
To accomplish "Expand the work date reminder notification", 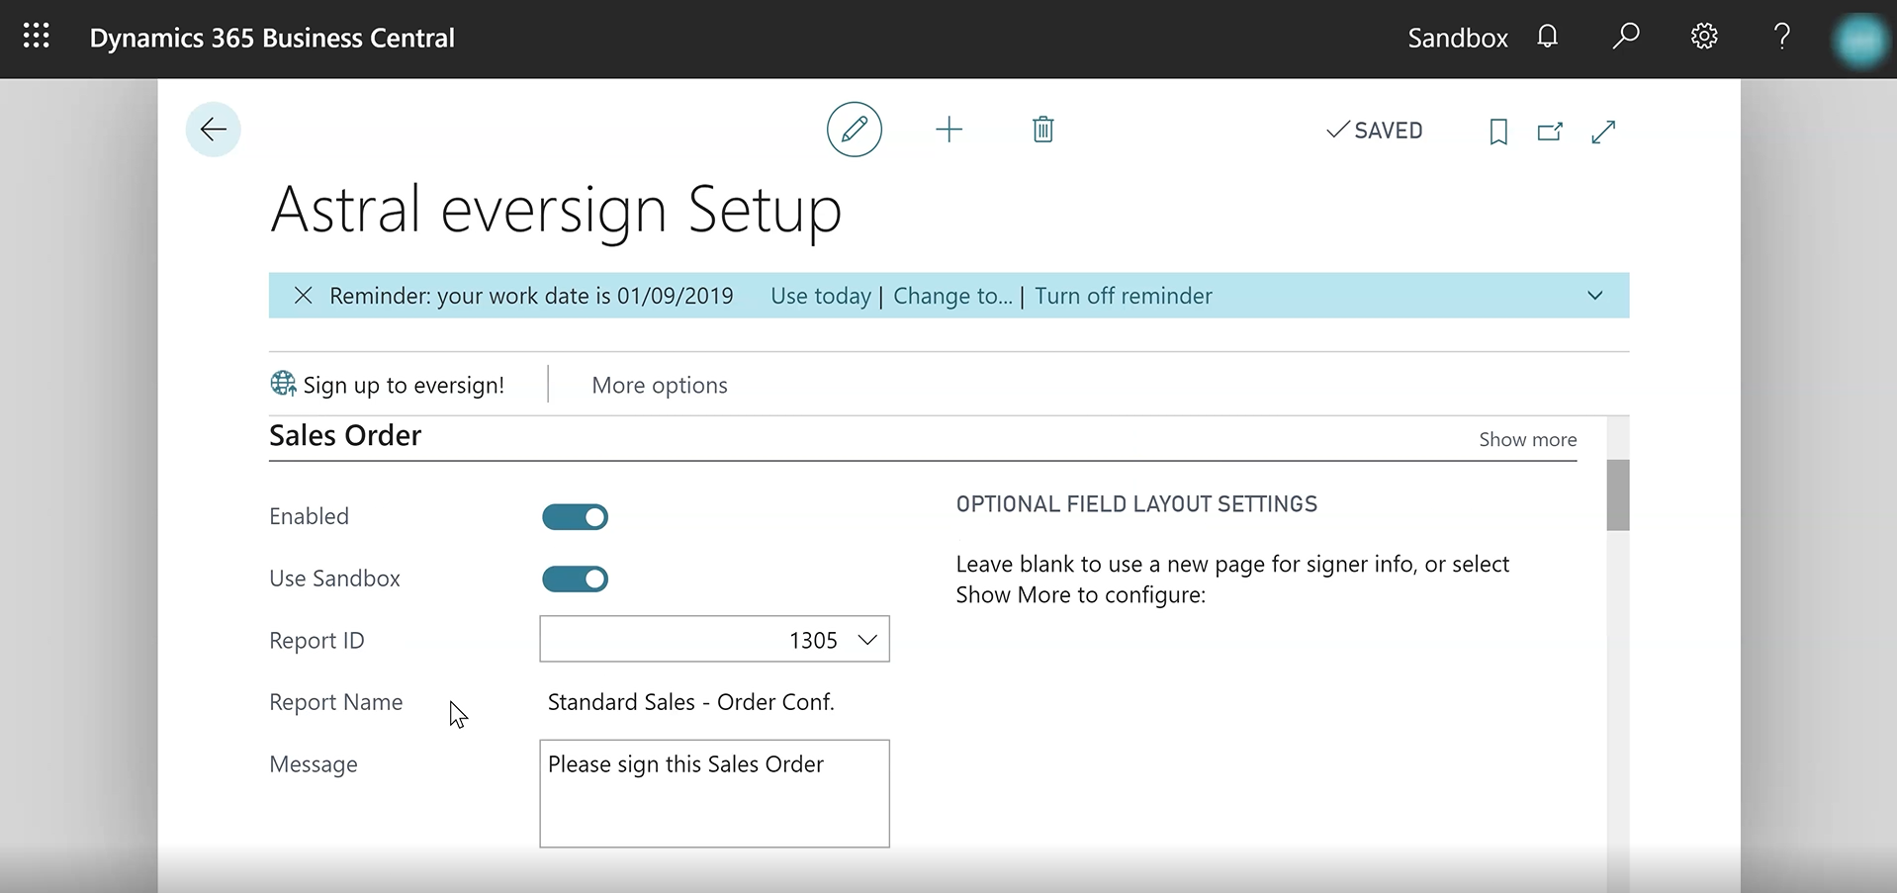I will (x=1594, y=296).
